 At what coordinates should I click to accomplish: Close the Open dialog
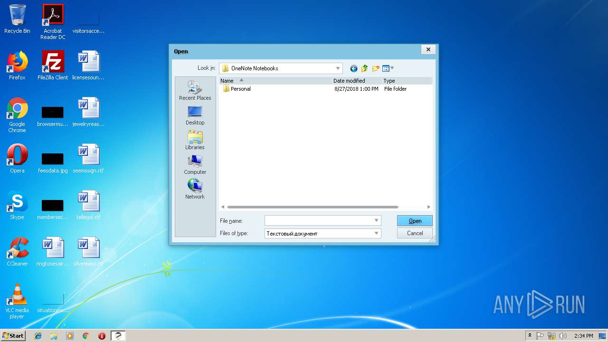click(x=428, y=49)
